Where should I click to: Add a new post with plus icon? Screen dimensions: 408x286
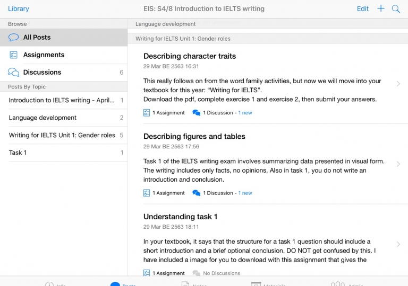click(381, 8)
